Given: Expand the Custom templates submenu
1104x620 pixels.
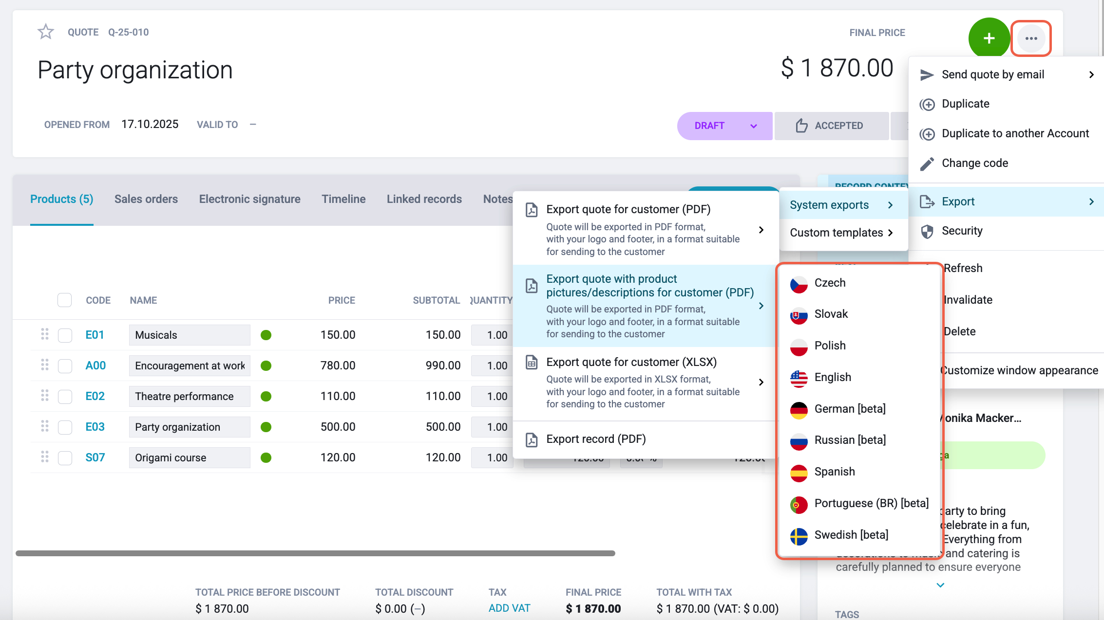Looking at the screenshot, I should pos(843,233).
